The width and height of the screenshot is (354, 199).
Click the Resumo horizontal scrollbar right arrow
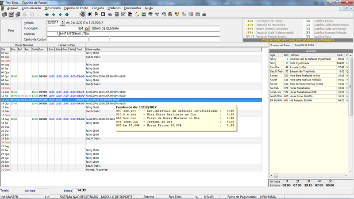tap(346, 175)
